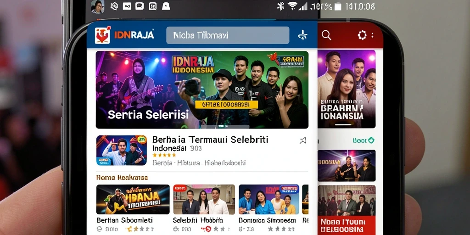Screen dimensions: 470x235
Task: Tap the Bertian Sibooniekti title
Action: pyautogui.click(x=125, y=220)
